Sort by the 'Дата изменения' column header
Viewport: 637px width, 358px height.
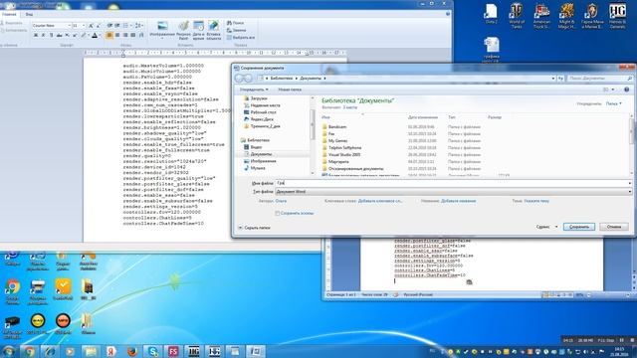[423, 117]
